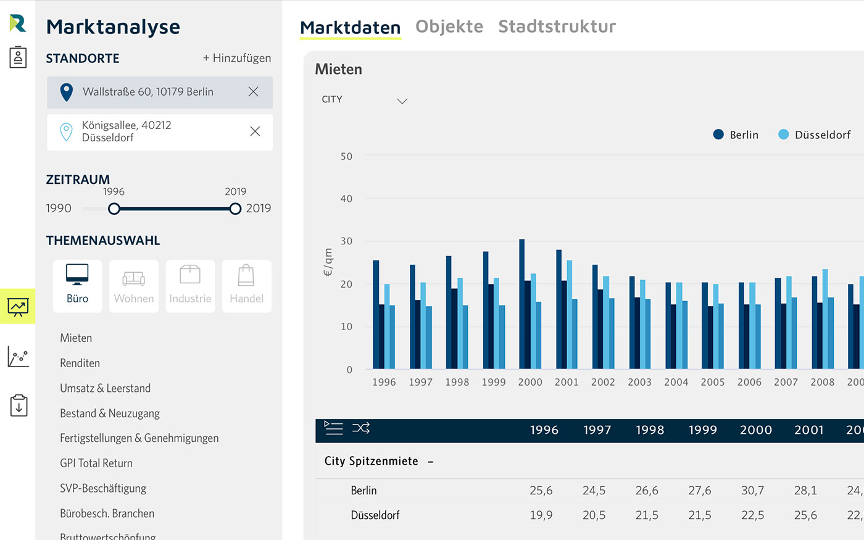The height and width of the screenshot is (540, 864).
Task: Click the 2000 column header in table
Action: (756, 430)
